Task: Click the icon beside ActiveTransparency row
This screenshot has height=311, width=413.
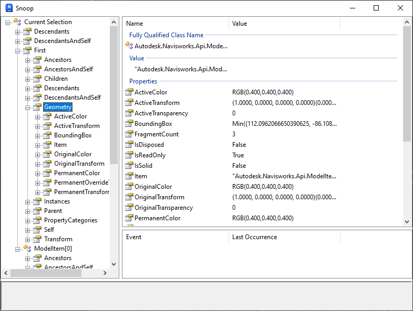Action: pyautogui.click(x=129, y=113)
